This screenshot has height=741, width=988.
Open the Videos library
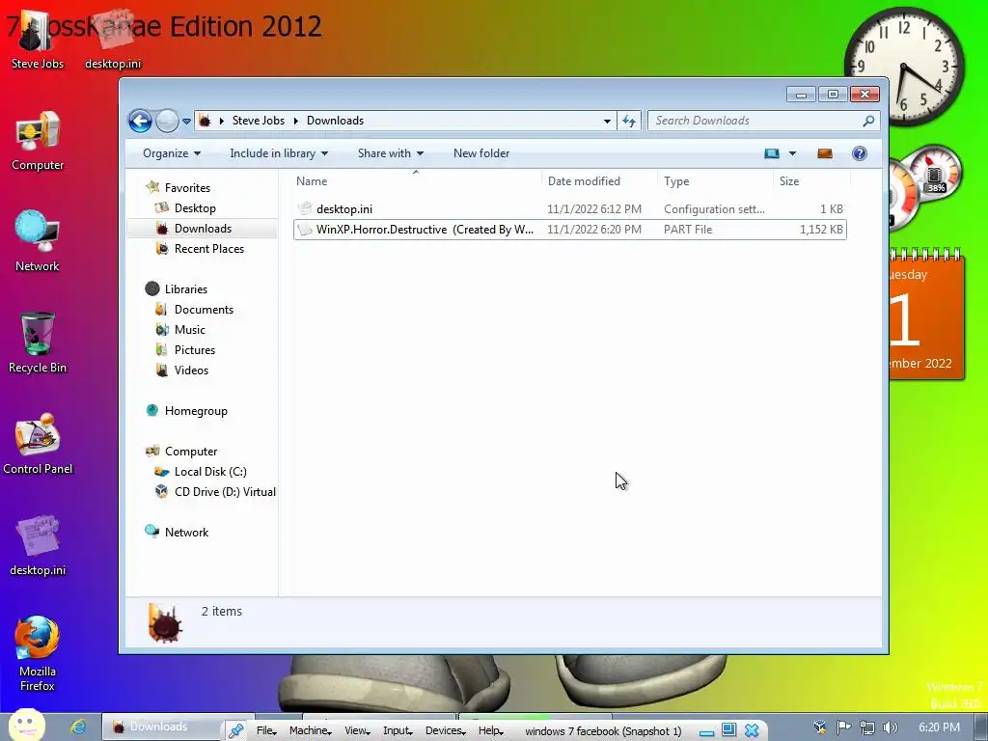[191, 370]
